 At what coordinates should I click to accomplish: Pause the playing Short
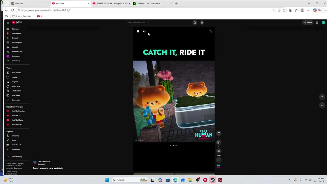(138, 31)
